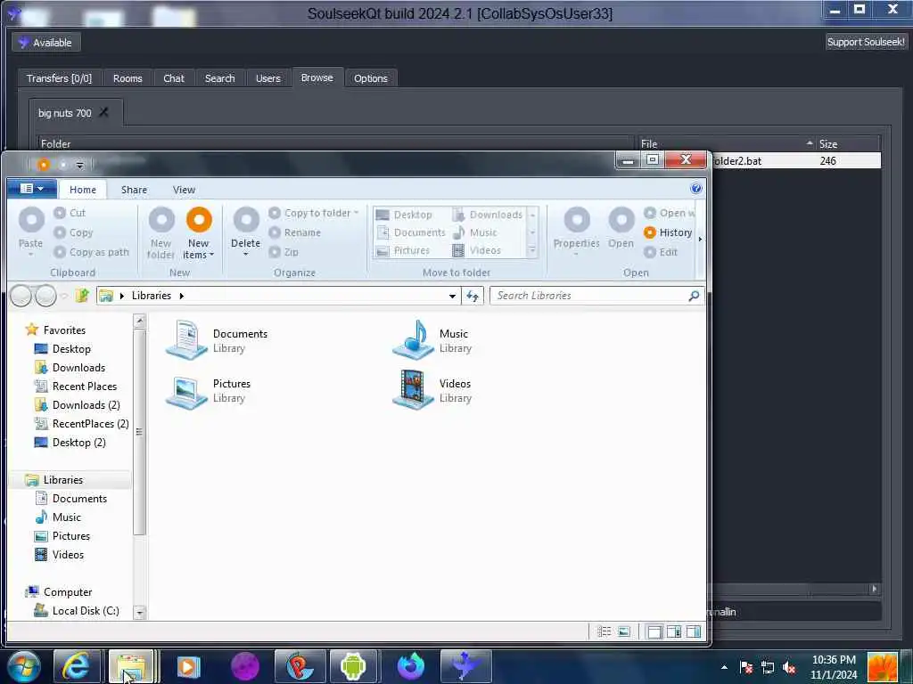Select the Home ribbon tab
This screenshot has height=684, width=913.
point(83,190)
